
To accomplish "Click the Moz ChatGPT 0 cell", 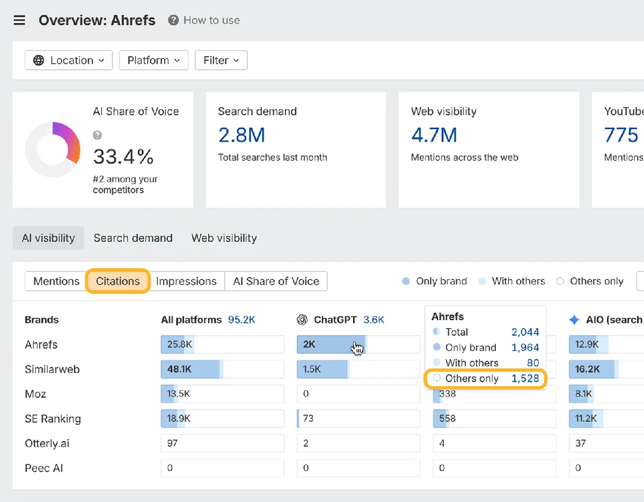I will (358, 394).
